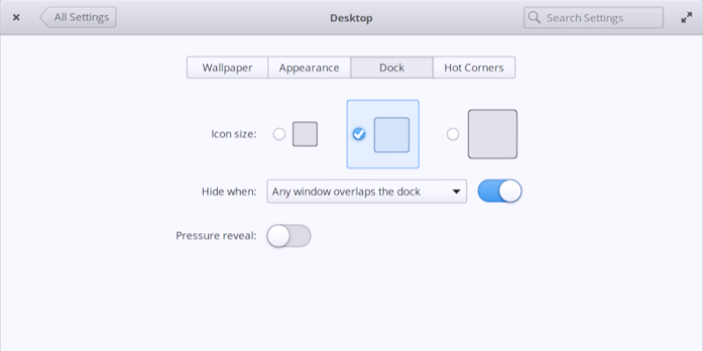Go to the Hot Corners tab

coord(474,68)
